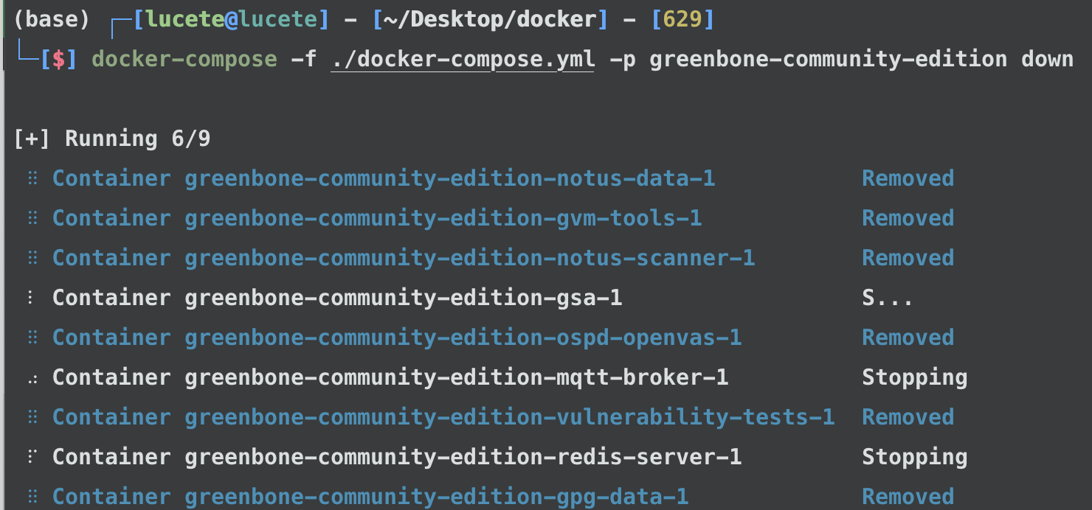Click "Stopping" status of redis-server-1
Image resolution: width=1092 pixels, height=510 pixels.
click(x=914, y=457)
